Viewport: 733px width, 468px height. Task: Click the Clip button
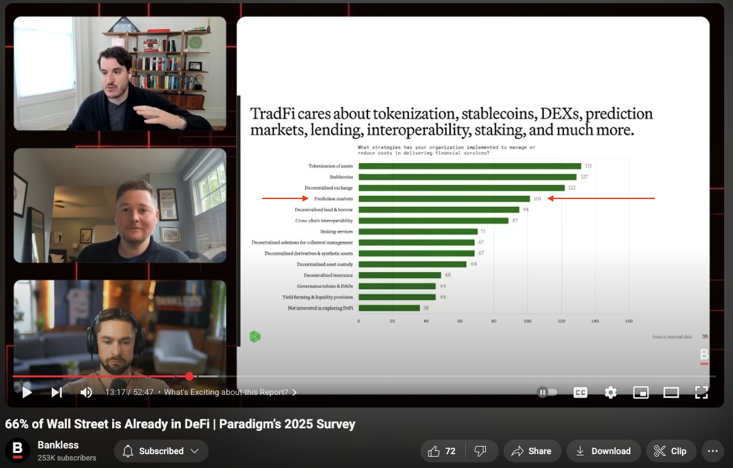671,450
